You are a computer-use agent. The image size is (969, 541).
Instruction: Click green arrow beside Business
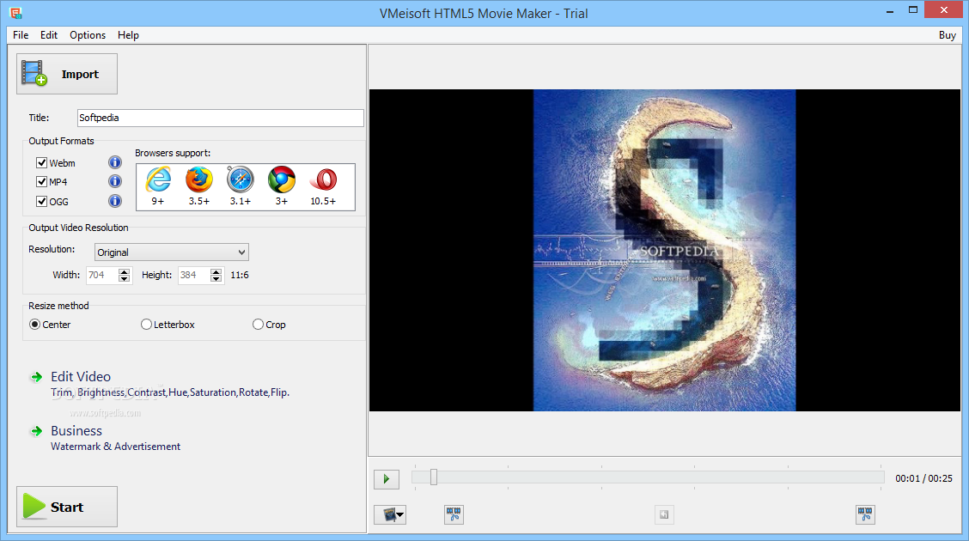click(37, 431)
